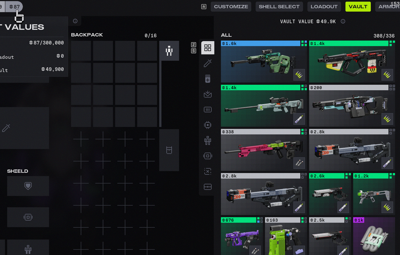Image resolution: width=400 pixels, height=255 pixels.
Task: Filter vault by the sword weapons icon
Action: tap(208, 63)
